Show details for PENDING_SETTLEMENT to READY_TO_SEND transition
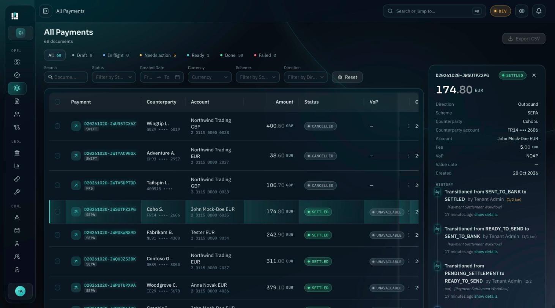The width and height of the screenshot is (555, 308). tap(486, 297)
